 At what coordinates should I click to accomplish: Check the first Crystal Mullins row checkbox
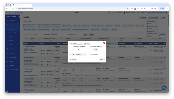165,79
